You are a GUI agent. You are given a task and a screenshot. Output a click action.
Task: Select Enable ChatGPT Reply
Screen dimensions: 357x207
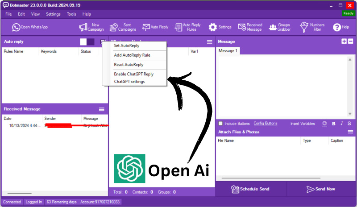point(134,74)
